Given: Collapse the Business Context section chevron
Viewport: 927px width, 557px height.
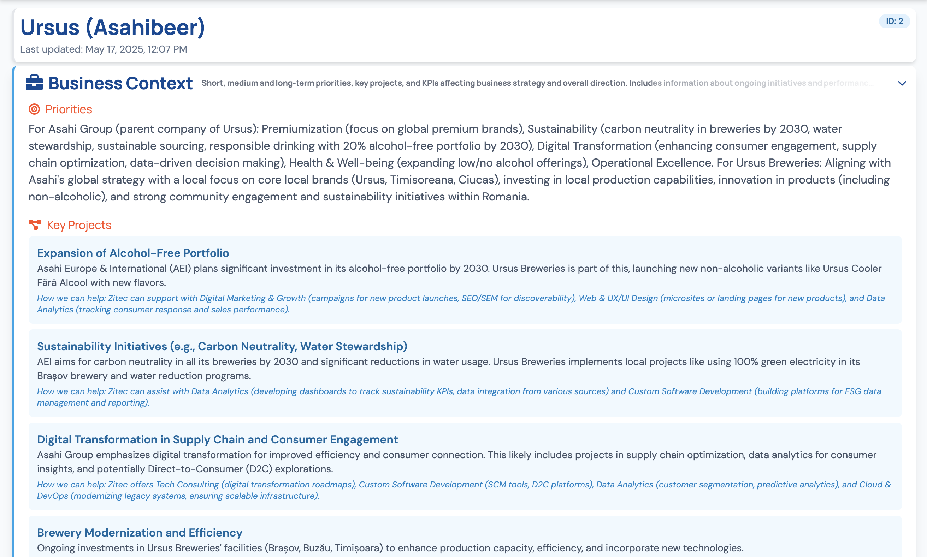Looking at the screenshot, I should pos(902,83).
